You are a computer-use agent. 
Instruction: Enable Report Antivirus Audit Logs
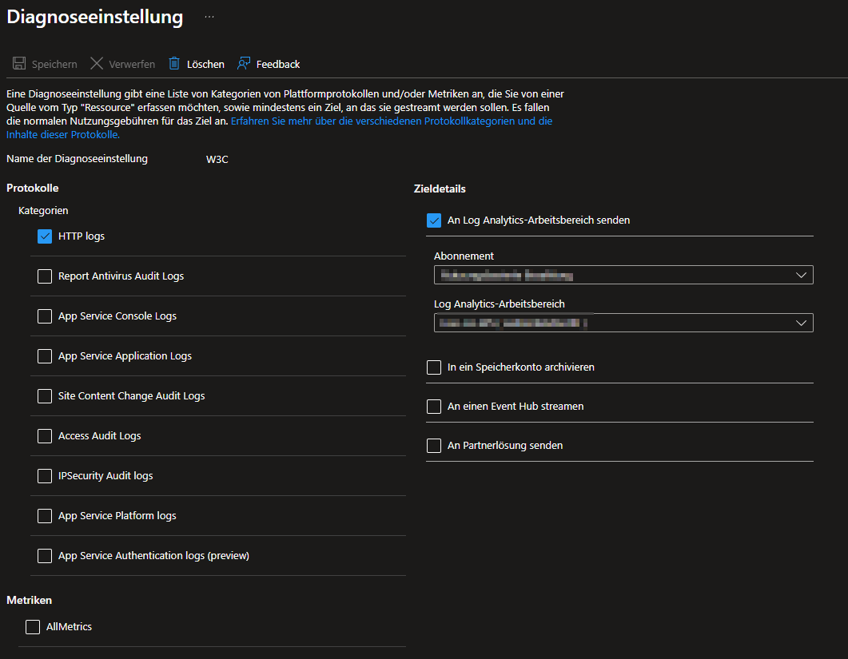pyautogui.click(x=45, y=276)
